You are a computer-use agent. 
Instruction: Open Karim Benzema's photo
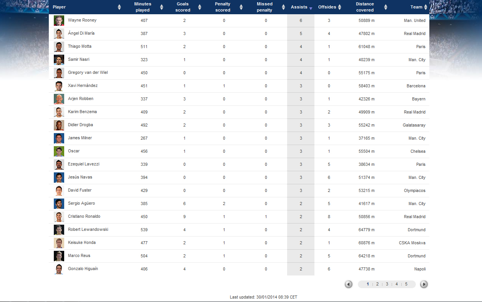(59, 112)
